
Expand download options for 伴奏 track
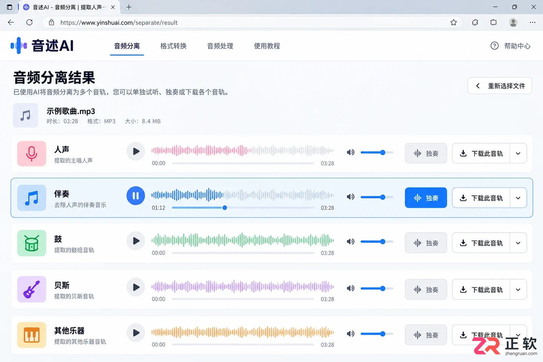click(x=518, y=198)
